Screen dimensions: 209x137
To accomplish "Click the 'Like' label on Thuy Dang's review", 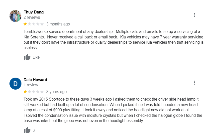I will tap(36, 57).
